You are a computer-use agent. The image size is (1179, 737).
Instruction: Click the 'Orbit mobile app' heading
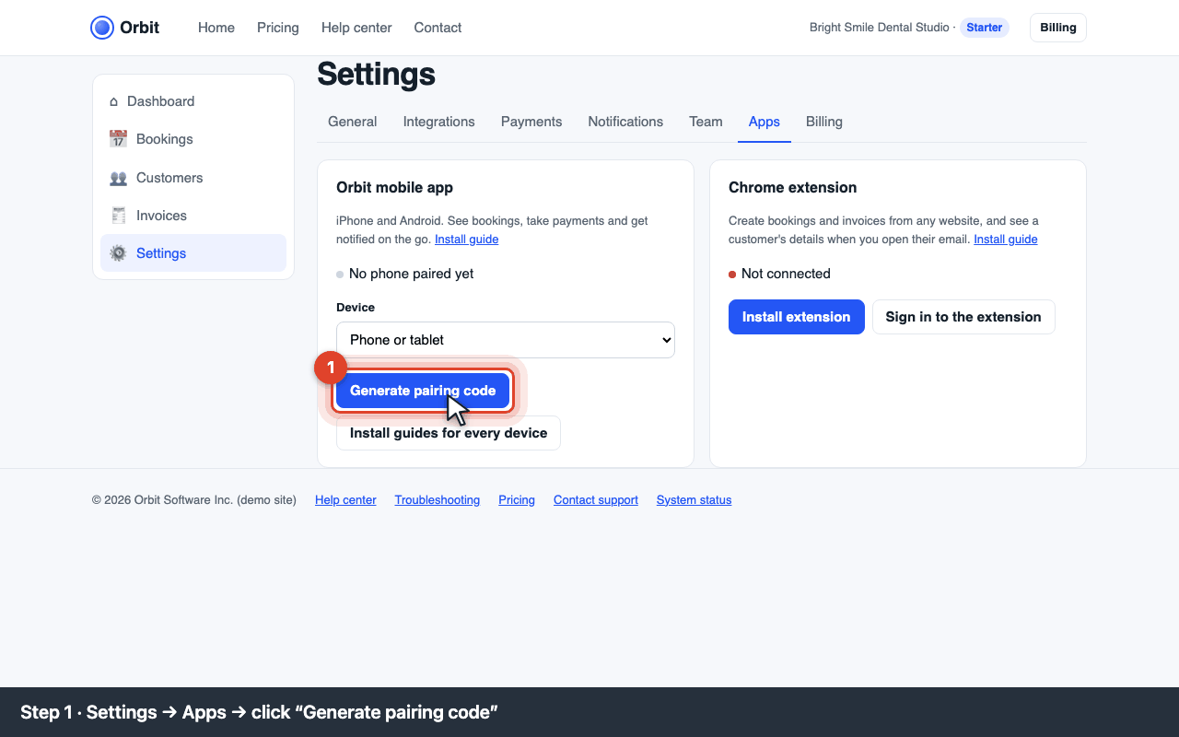(395, 187)
